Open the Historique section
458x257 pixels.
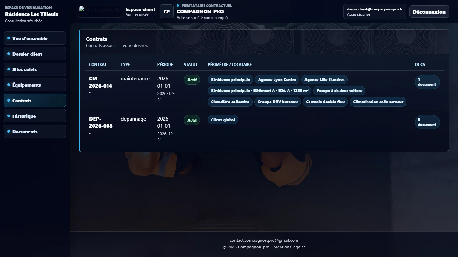point(35,116)
